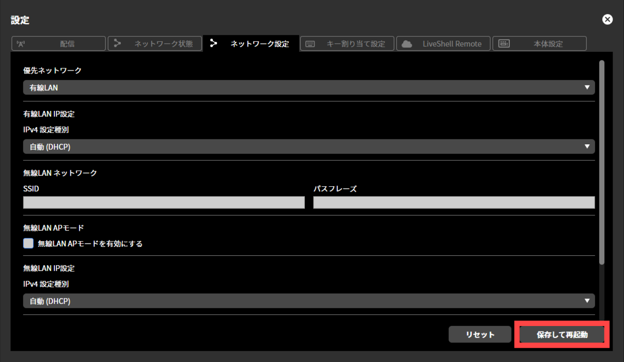The image size is (624, 362).
Task: Click the dropdown arrow on wireless IPv4 selector
Action: [587, 300]
